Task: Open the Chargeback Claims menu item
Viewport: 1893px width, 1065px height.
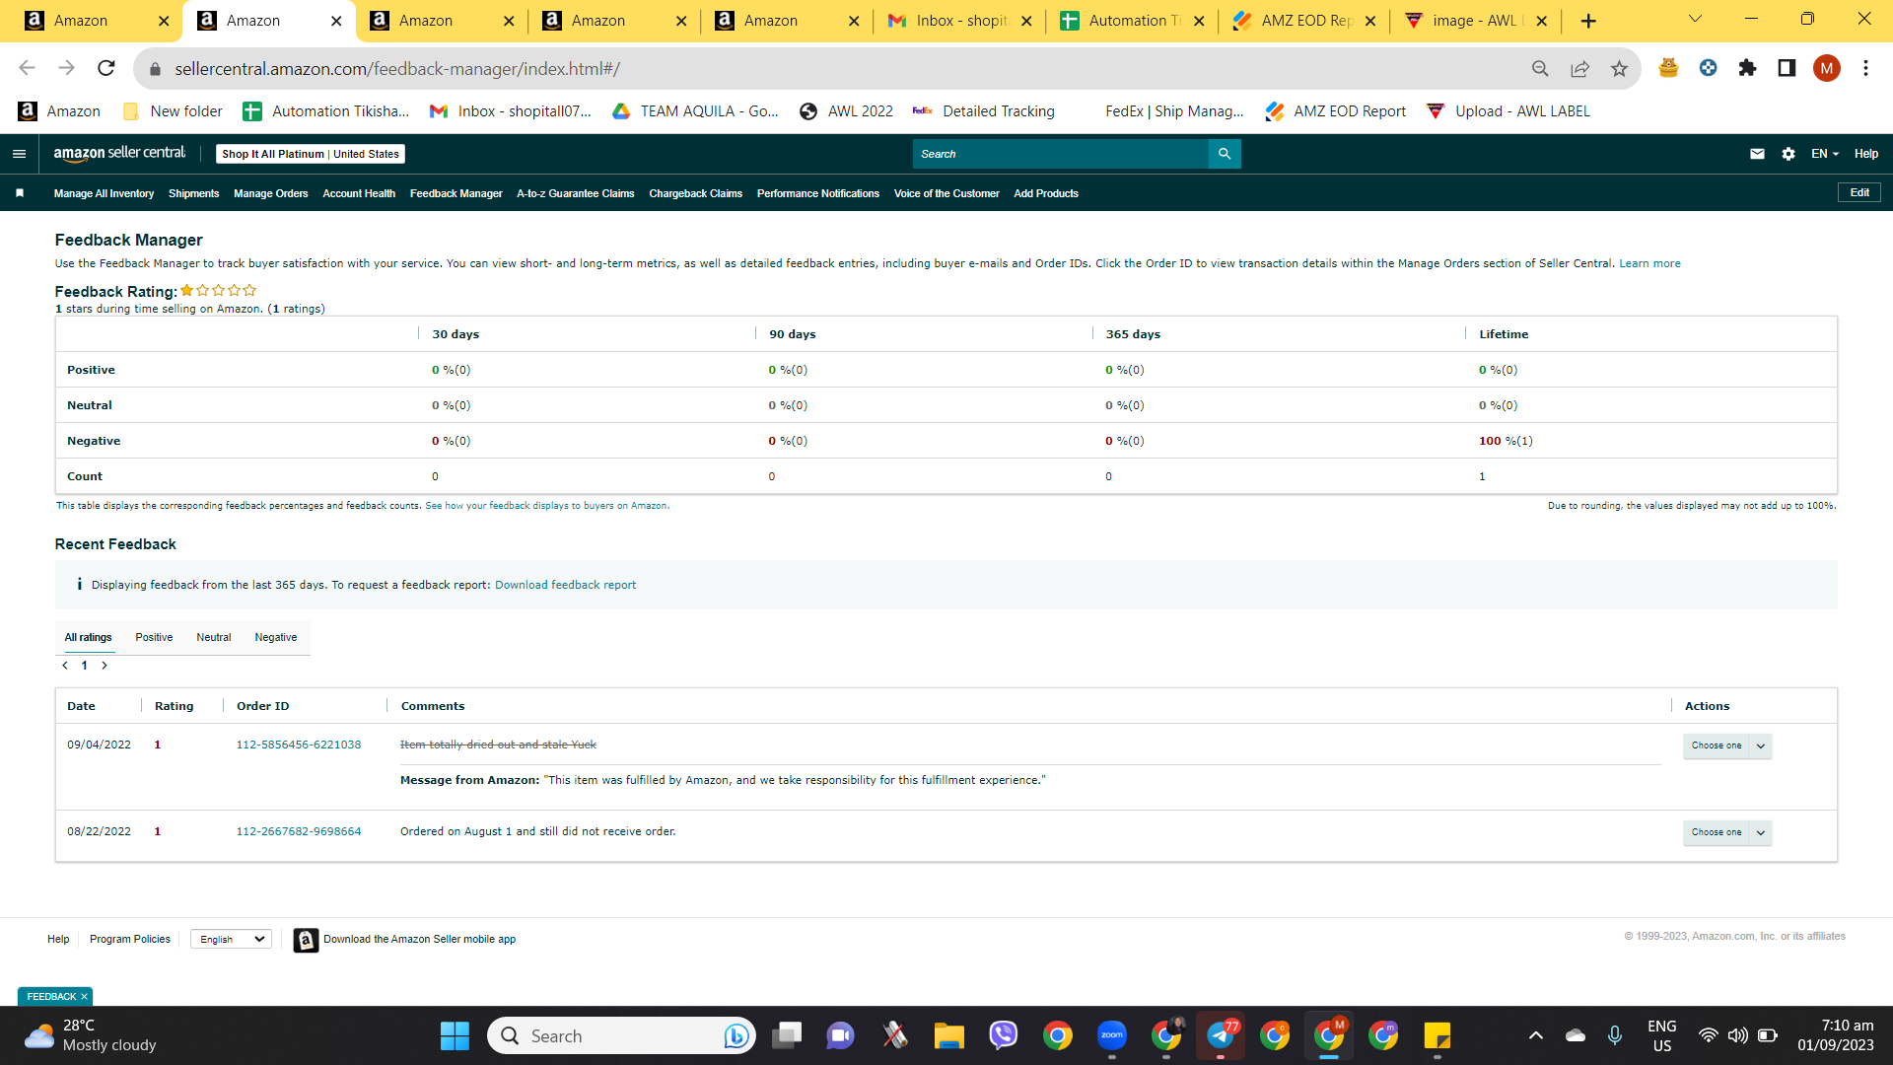Action: tap(696, 193)
